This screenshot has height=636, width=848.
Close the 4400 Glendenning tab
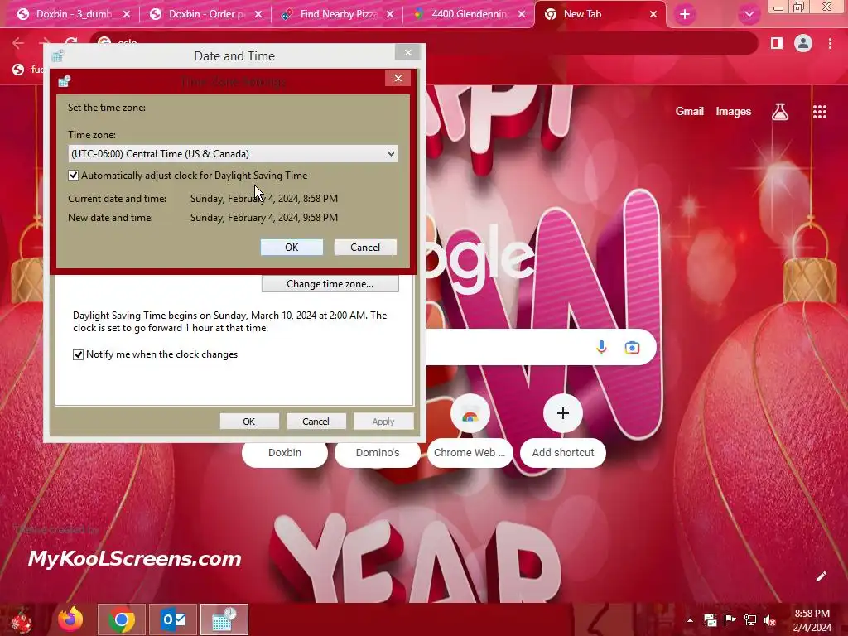click(522, 15)
